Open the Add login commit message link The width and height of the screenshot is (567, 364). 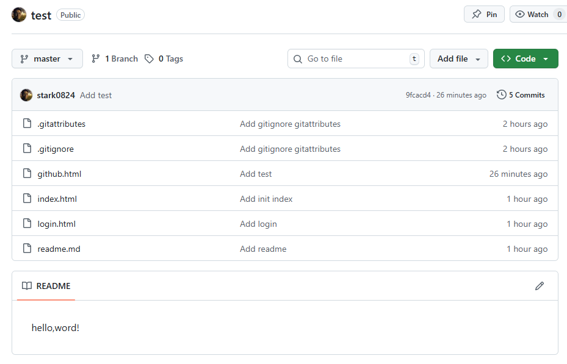[258, 224]
